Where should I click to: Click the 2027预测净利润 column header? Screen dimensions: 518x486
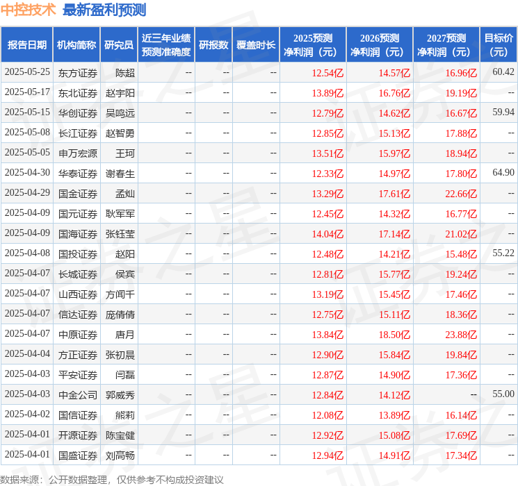pos(446,45)
